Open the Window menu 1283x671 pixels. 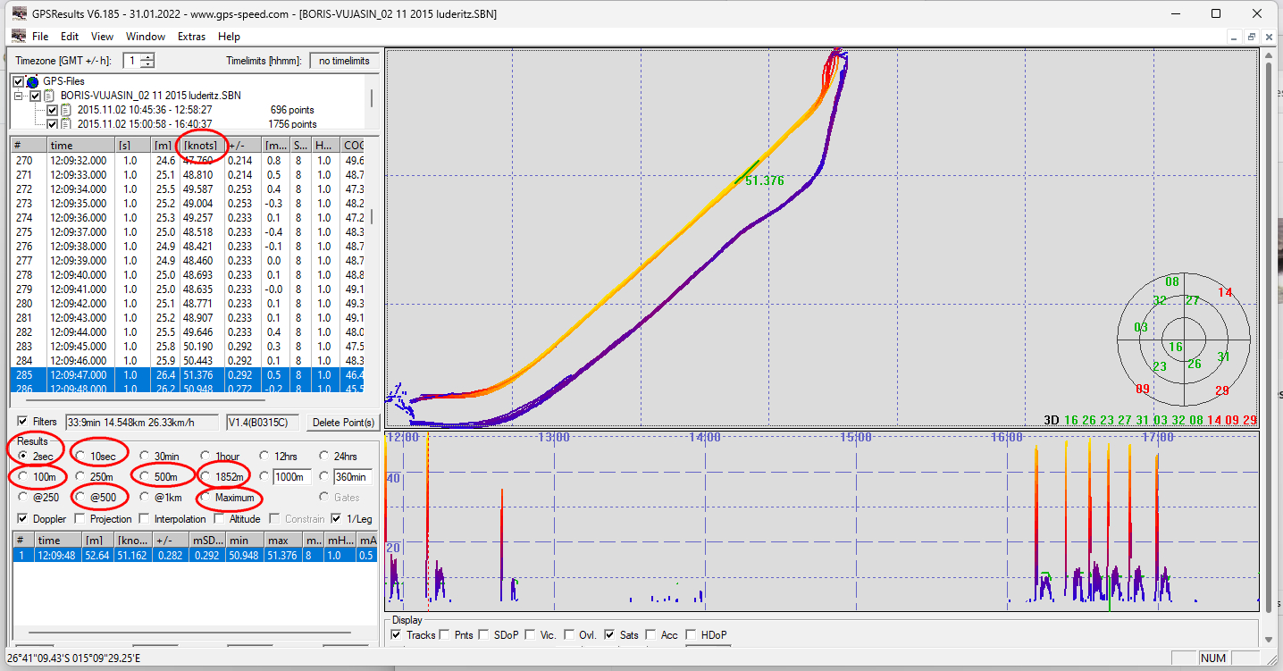[x=146, y=37]
